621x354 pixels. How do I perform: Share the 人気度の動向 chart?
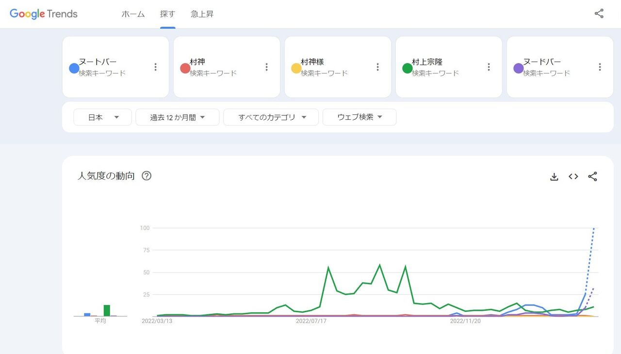pos(592,177)
